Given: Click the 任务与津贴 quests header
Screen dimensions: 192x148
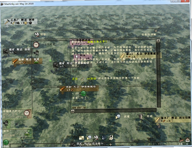Looking at the screenshot, I should click(149, 34).
